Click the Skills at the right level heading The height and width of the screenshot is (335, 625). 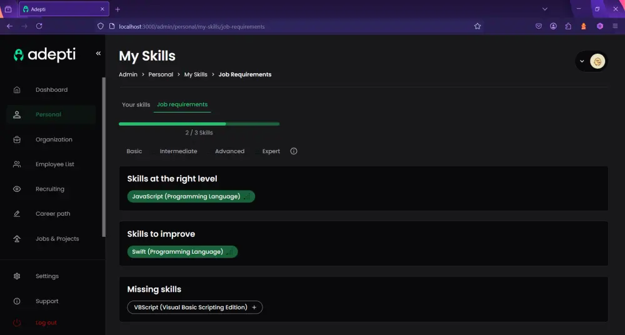click(x=172, y=179)
